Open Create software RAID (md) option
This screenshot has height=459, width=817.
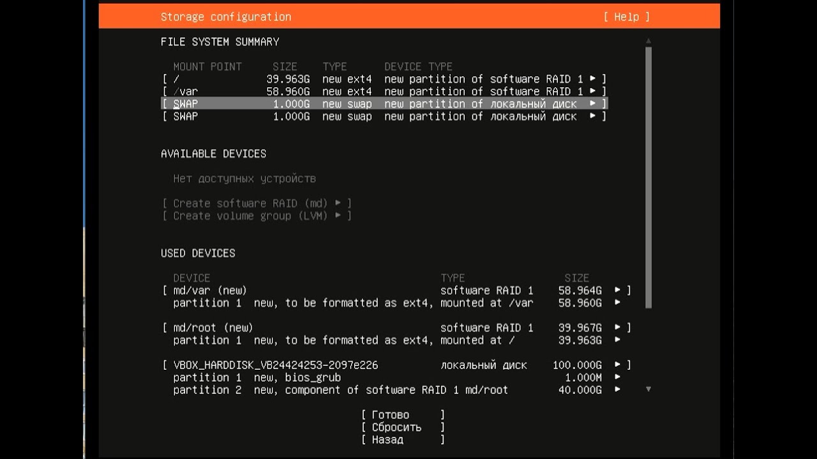[257, 203]
